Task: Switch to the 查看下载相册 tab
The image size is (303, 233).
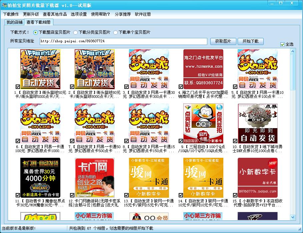Action: 38,22
